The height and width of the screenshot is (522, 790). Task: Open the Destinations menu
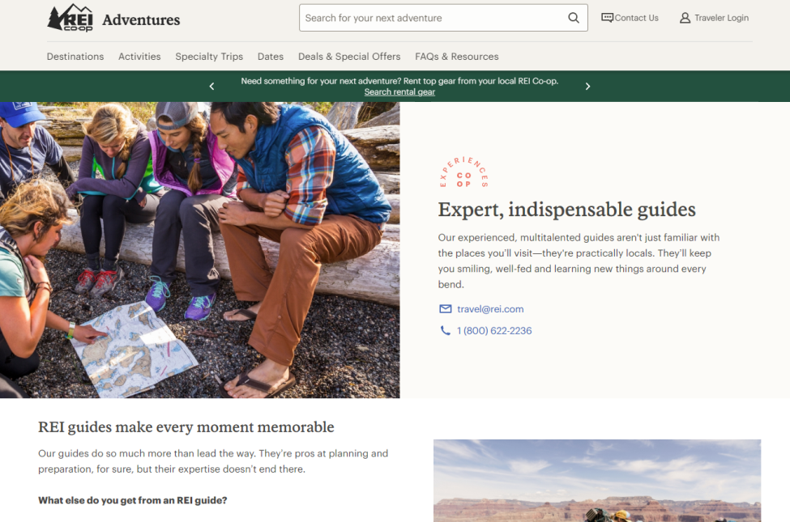click(75, 57)
